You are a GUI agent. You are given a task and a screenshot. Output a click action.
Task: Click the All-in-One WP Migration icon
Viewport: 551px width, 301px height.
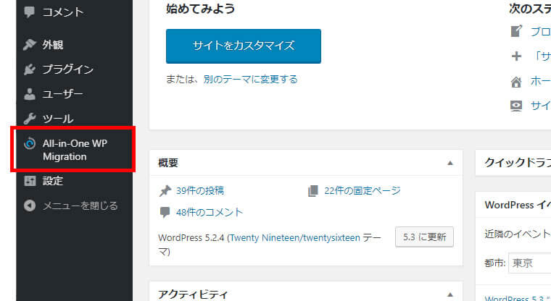point(30,143)
